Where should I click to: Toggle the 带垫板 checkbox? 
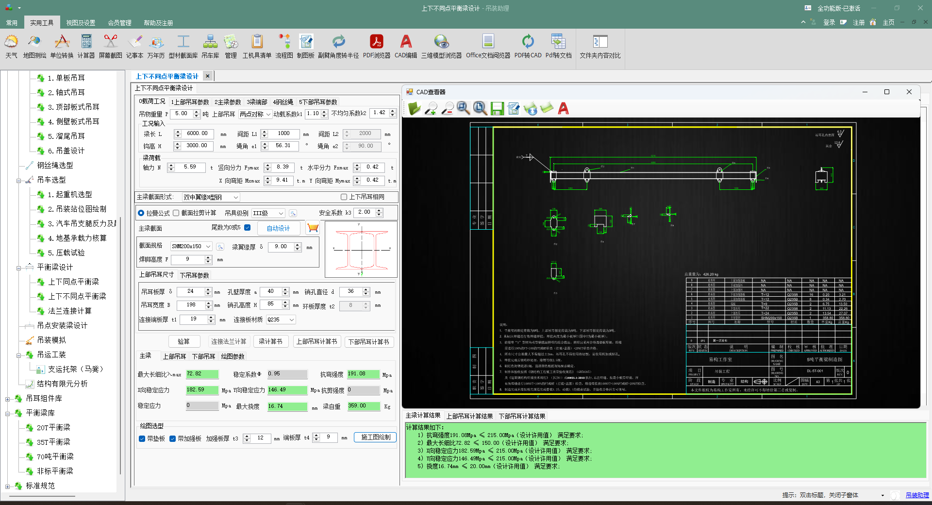point(142,438)
